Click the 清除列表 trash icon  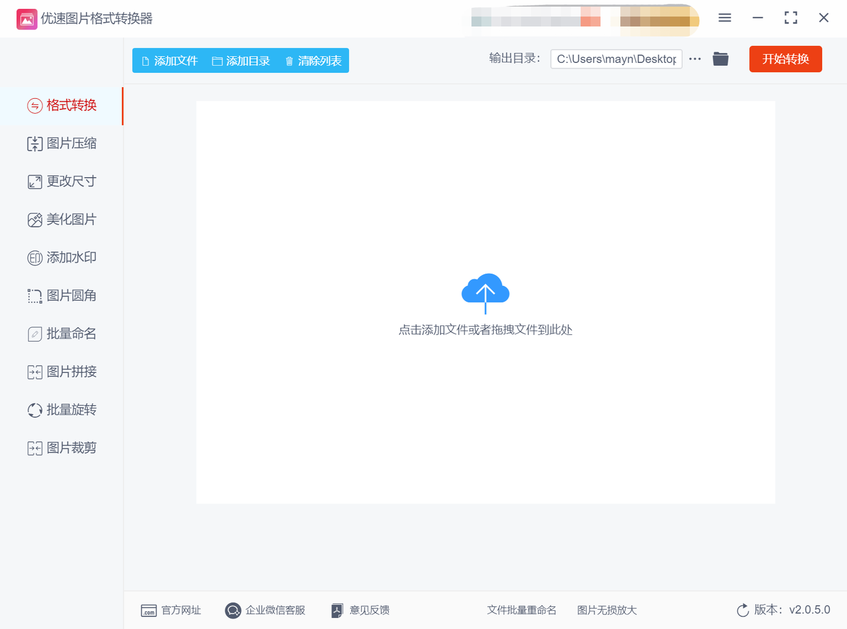289,61
